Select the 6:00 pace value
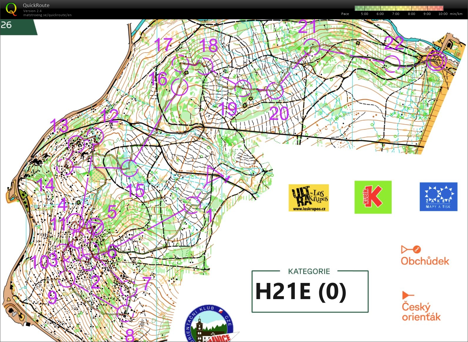Viewport: 468px width, 342px height. (380, 14)
